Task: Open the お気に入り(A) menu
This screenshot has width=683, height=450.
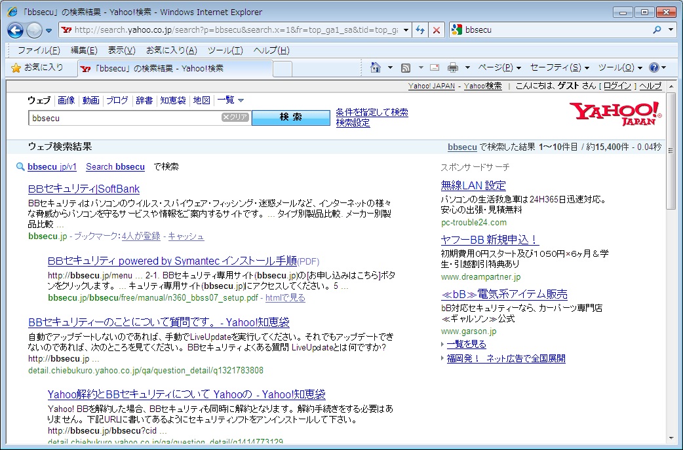Action: [x=172, y=50]
